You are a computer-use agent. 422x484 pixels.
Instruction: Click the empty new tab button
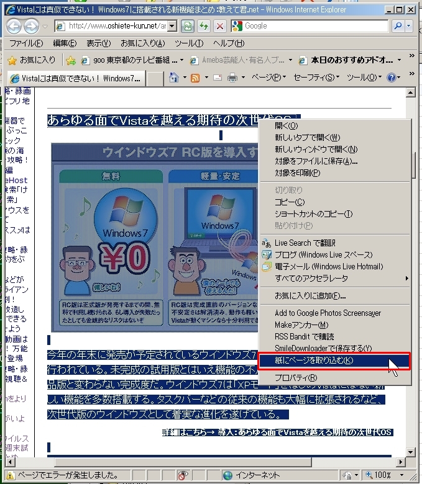coord(155,79)
